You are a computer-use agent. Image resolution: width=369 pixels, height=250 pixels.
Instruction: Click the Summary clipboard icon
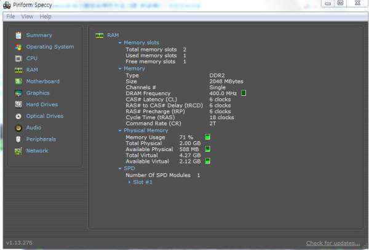18,35
